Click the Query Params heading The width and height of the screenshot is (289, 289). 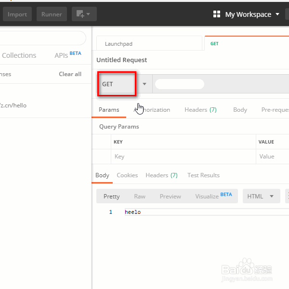point(119,127)
